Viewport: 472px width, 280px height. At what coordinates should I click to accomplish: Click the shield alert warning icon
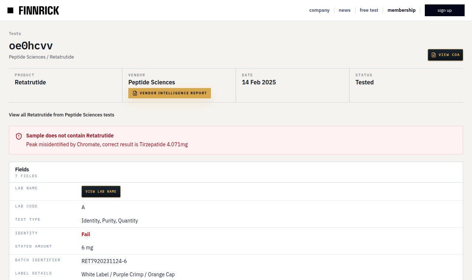pos(19,136)
